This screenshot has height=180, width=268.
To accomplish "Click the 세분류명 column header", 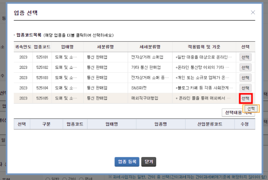I will point(105,47).
